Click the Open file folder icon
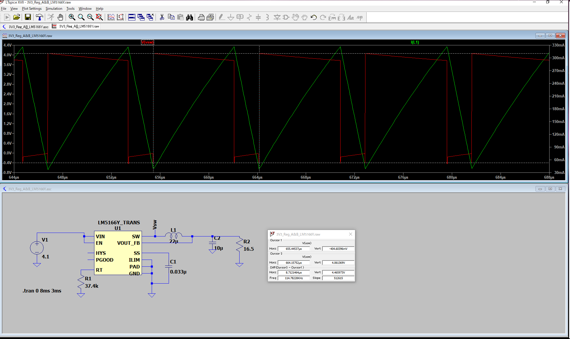The height and width of the screenshot is (339, 570). [17, 17]
